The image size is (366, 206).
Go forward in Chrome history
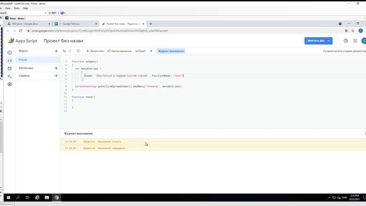[14, 30]
